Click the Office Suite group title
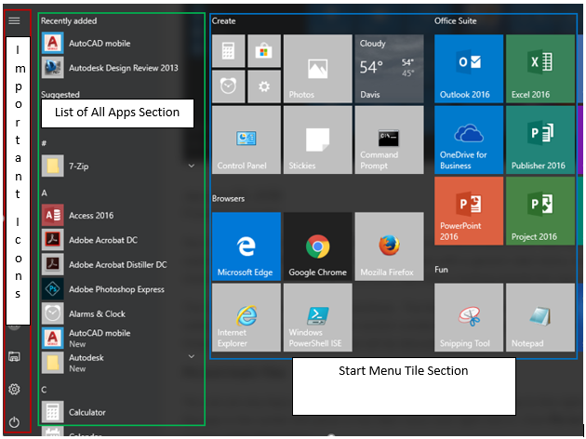This screenshot has width=586, height=439. coord(455,21)
